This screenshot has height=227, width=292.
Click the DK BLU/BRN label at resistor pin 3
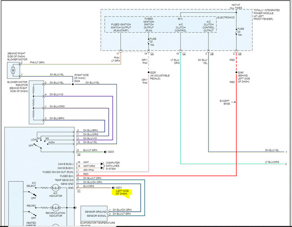click(x=57, y=118)
